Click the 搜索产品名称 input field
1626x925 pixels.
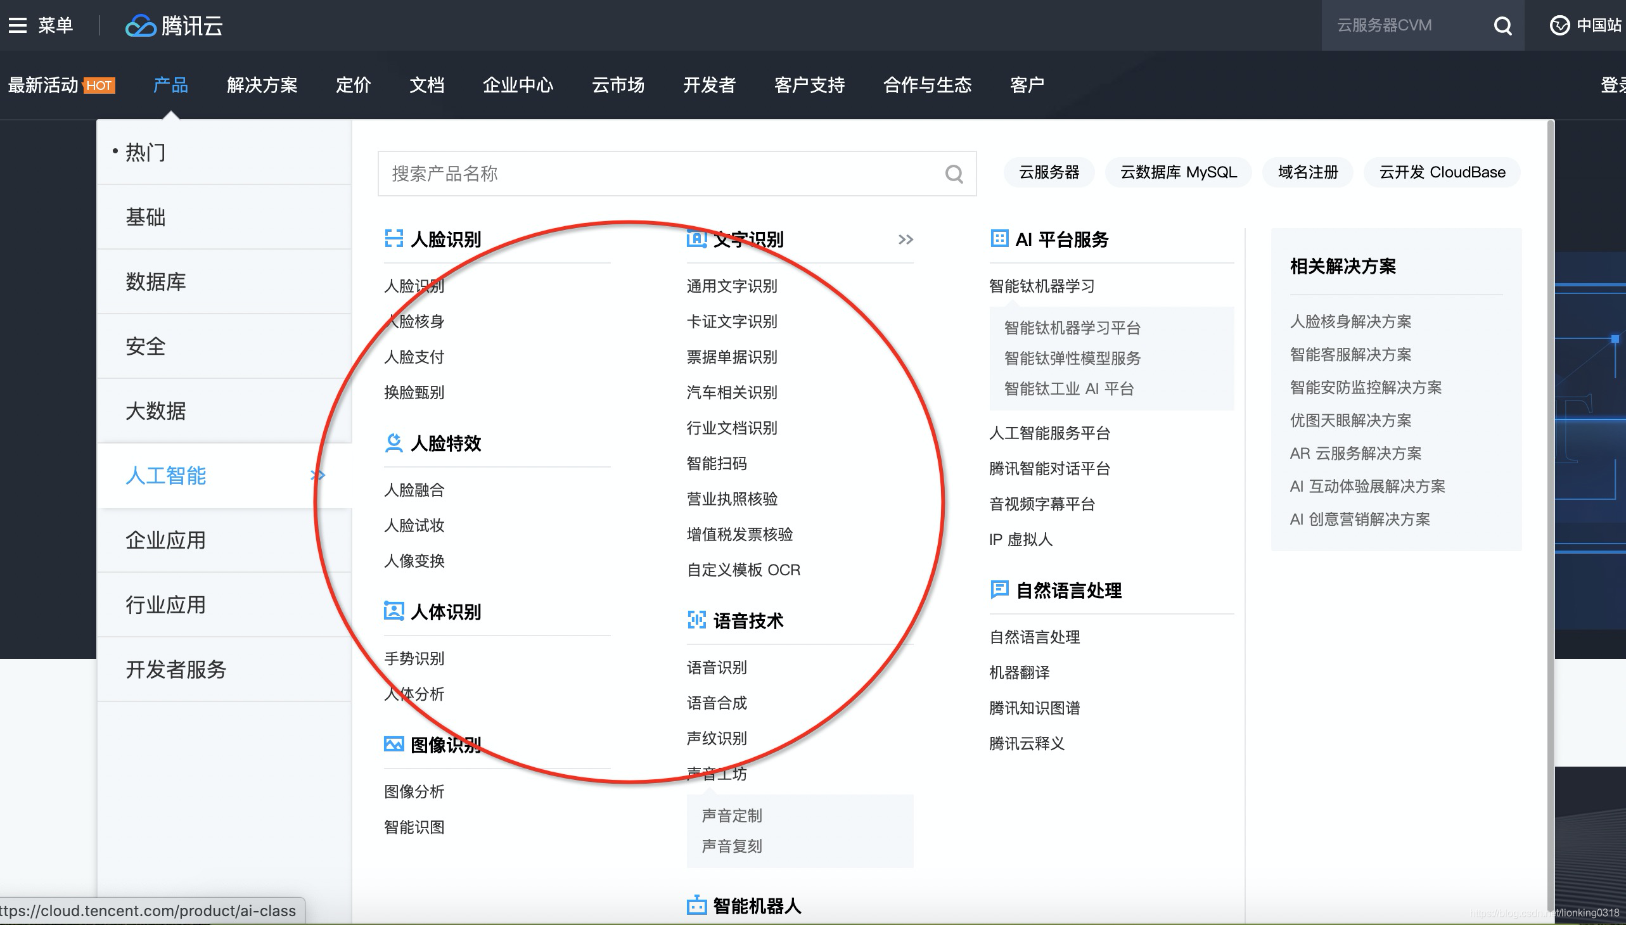pyautogui.click(x=661, y=174)
